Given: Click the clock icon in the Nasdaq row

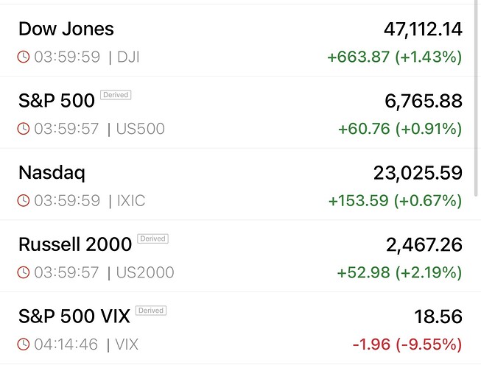Looking at the screenshot, I should click(x=23, y=200).
